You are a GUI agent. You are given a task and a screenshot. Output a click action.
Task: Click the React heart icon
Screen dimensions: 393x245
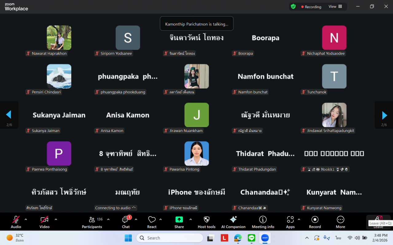[x=152, y=222]
